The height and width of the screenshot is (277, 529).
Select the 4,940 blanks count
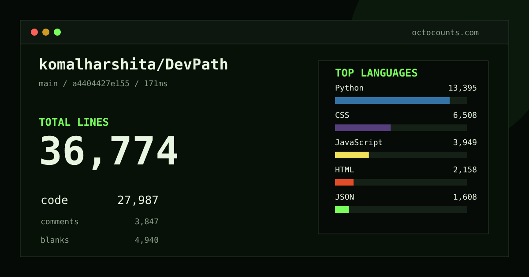tap(147, 240)
